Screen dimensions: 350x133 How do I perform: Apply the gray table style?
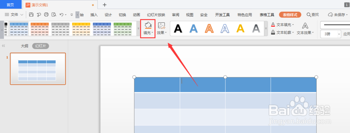(x=60, y=29)
